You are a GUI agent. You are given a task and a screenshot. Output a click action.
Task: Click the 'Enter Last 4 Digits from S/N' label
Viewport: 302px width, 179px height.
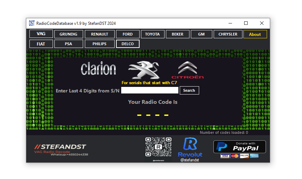(x=88, y=91)
